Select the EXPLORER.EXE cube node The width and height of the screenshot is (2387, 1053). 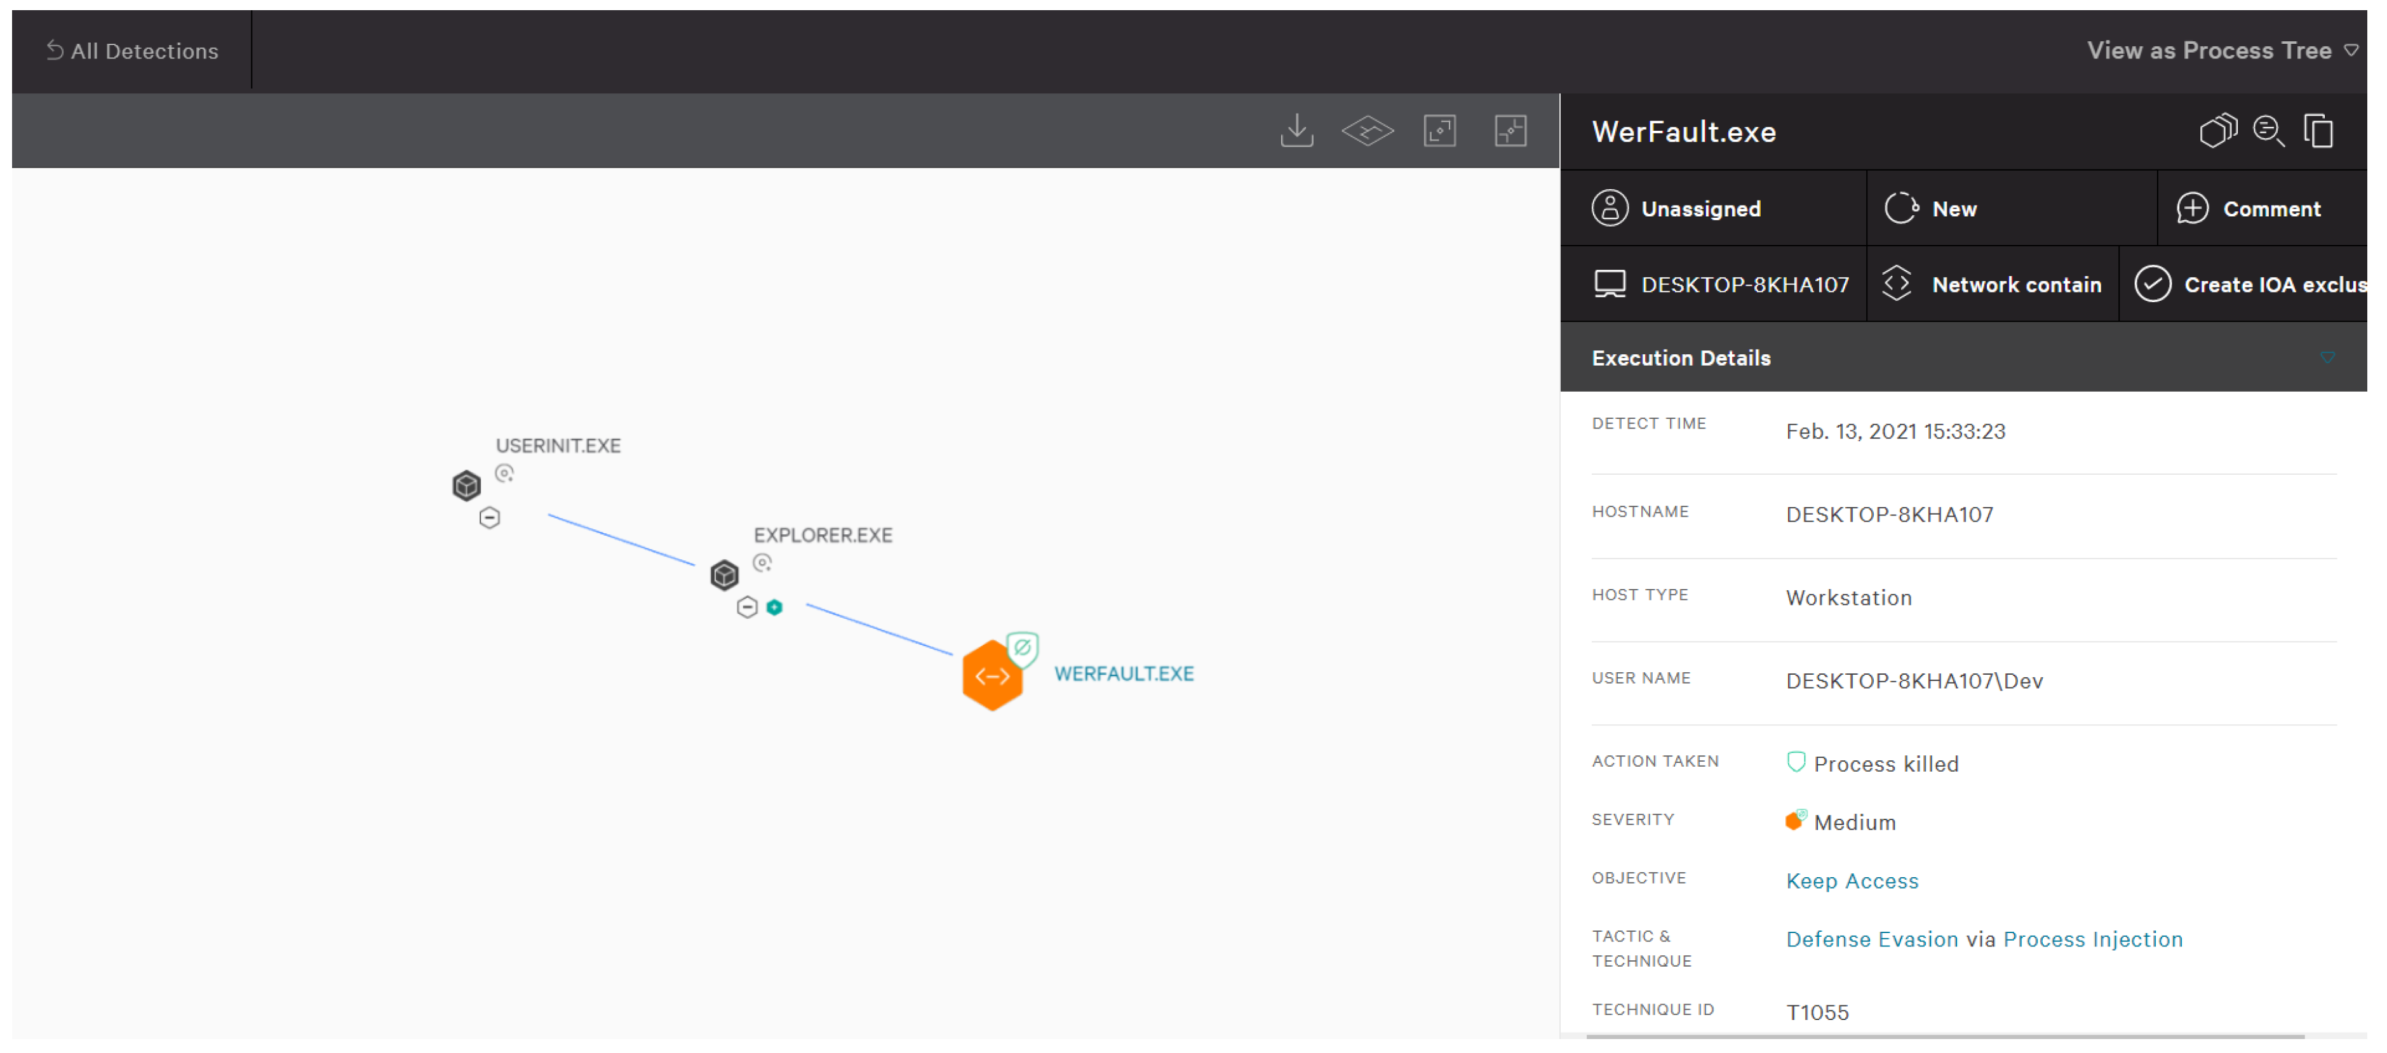723,575
